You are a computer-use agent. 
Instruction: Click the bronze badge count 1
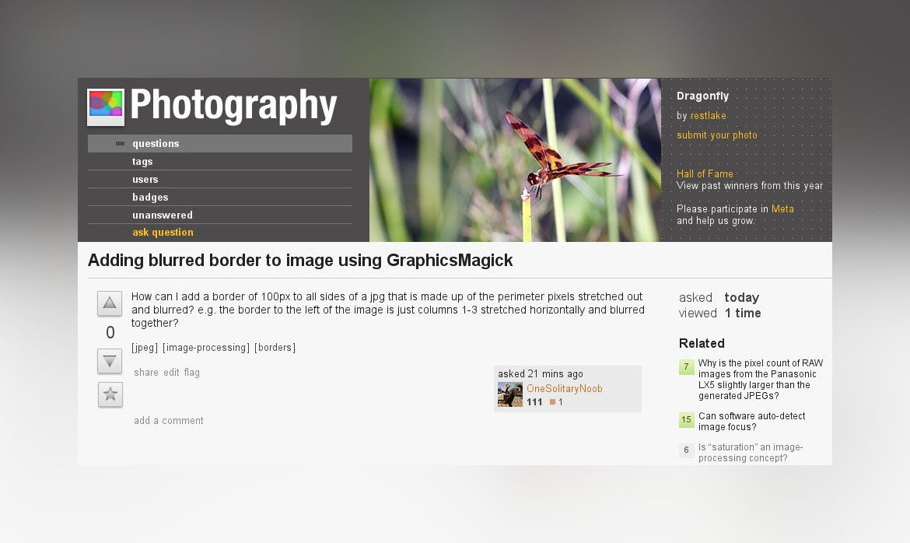coord(557,402)
